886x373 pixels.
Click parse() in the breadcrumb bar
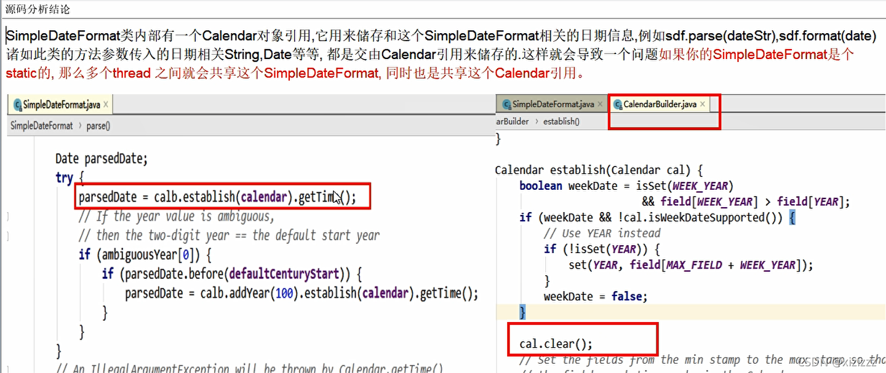click(x=98, y=125)
